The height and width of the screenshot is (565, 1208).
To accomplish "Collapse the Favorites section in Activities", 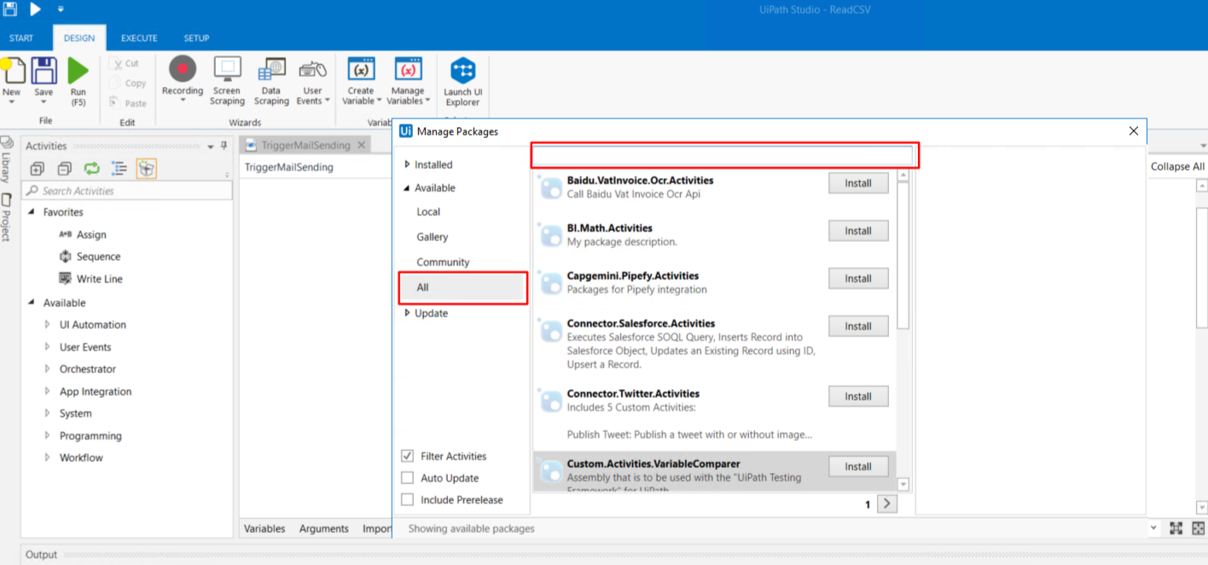I will point(32,212).
